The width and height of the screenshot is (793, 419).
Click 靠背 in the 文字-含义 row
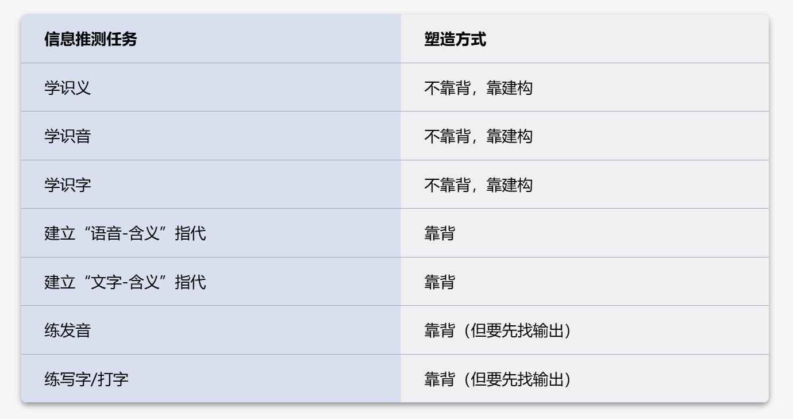[439, 282]
